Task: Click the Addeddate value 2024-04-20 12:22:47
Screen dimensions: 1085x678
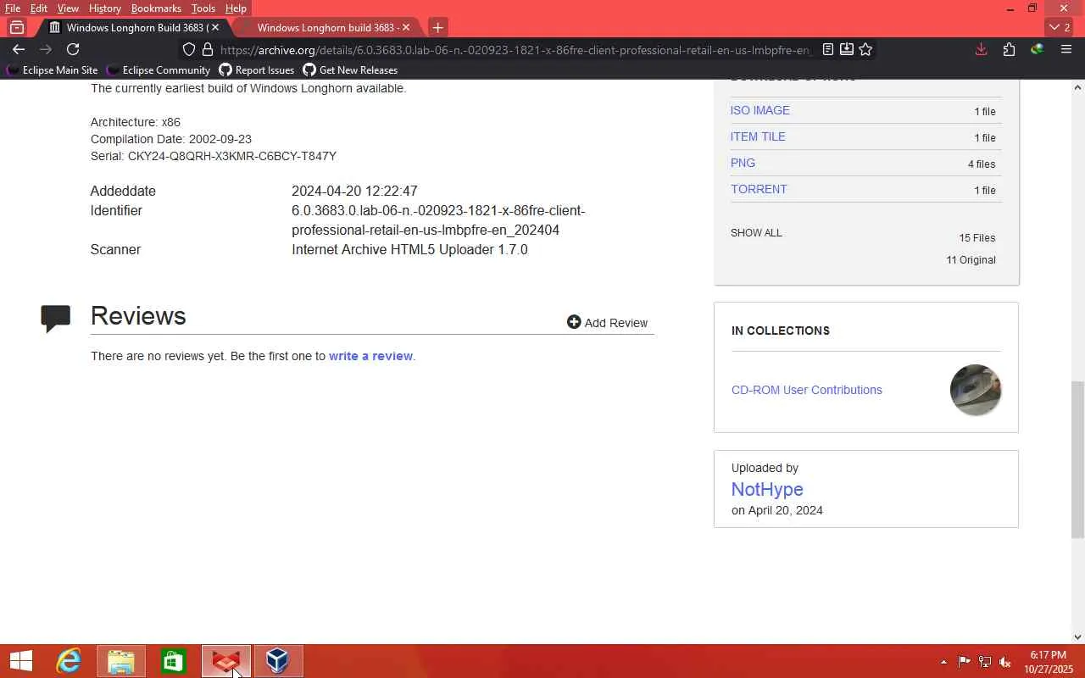Action: (354, 192)
